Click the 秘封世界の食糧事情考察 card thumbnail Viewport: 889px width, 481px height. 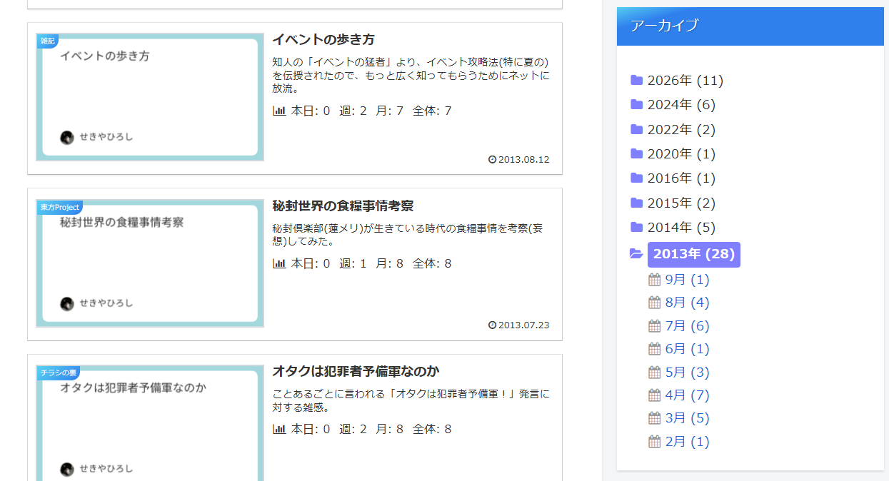pyautogui.click(x=149, y=263)
